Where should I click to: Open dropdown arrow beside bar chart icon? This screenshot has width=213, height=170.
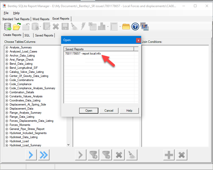[108, 27]
